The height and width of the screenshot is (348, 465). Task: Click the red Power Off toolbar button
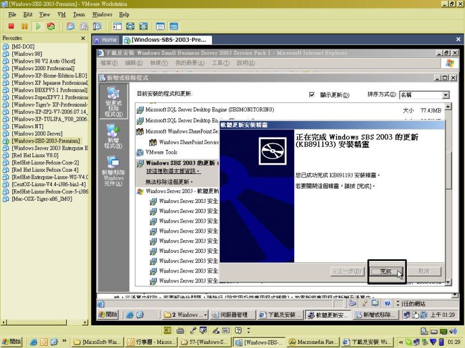click(11, 26)
